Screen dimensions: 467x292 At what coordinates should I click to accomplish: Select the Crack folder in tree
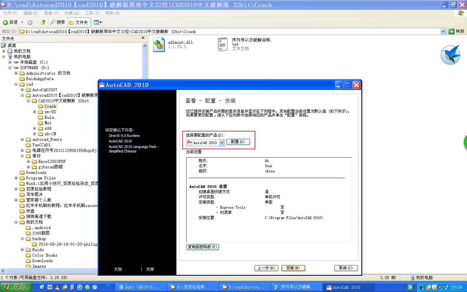click(x=50, y=106)
